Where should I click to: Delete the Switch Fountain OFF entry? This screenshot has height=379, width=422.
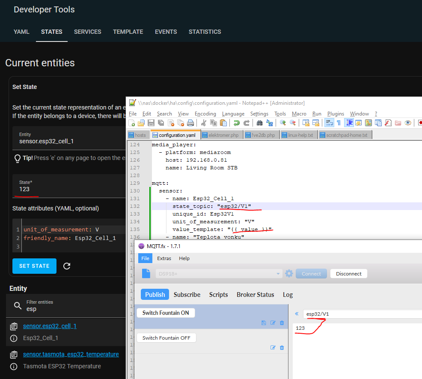282,348
